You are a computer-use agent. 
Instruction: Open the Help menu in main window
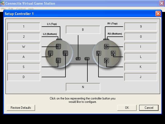pyautogui.click(x=31, y=9)
